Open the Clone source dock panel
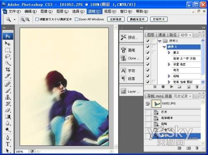 pyautogui.click(x=131, y=58)
